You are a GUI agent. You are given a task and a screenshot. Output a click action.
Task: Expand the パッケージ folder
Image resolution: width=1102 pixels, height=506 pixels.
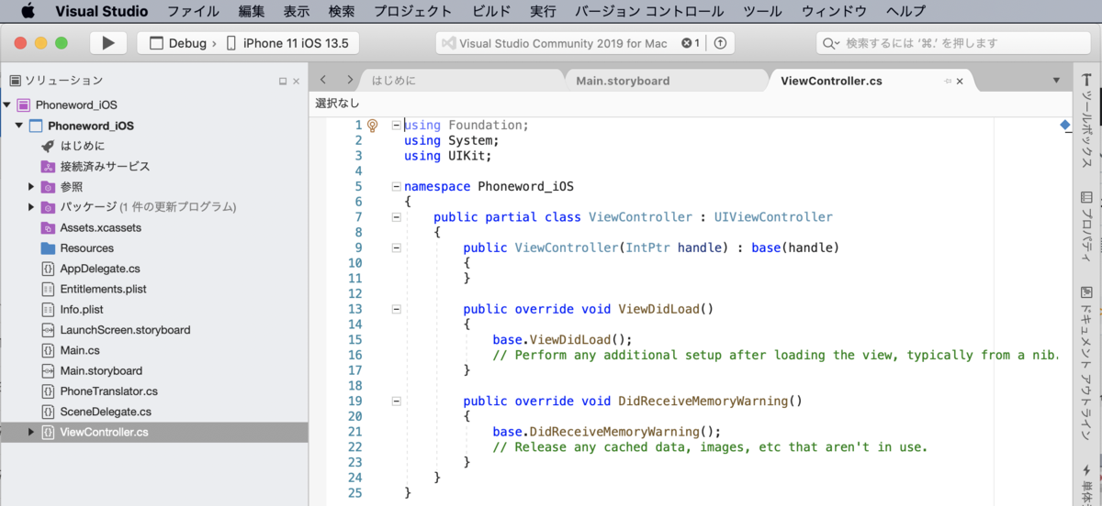pos(32,207)
